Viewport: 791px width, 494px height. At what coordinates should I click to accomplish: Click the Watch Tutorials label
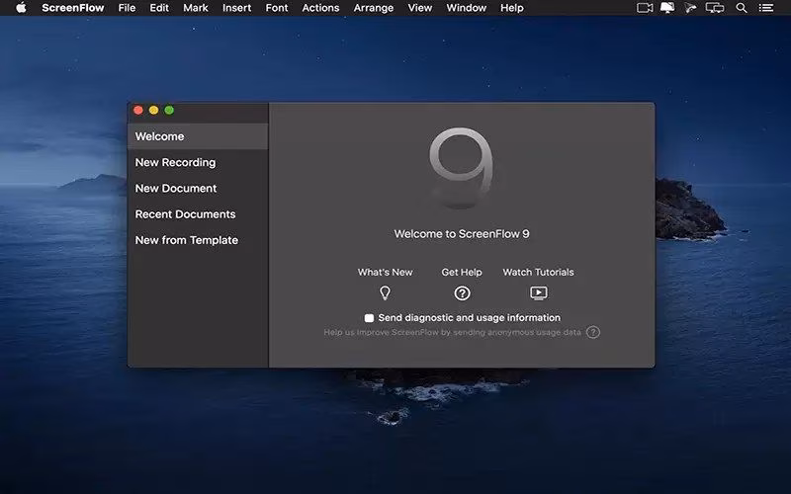pyautogui.click(x=538, y=273)
